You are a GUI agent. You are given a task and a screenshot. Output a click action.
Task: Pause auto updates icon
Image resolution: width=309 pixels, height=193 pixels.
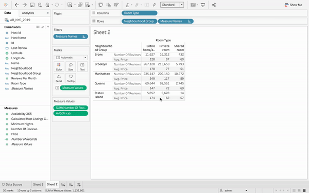(x=47, y=5)
